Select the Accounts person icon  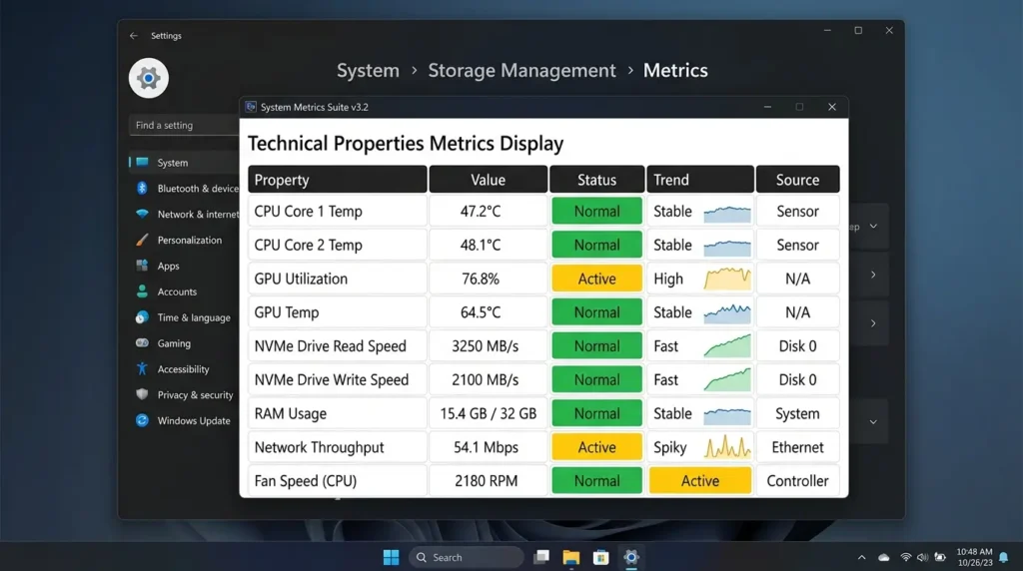(x=142, y=291)
